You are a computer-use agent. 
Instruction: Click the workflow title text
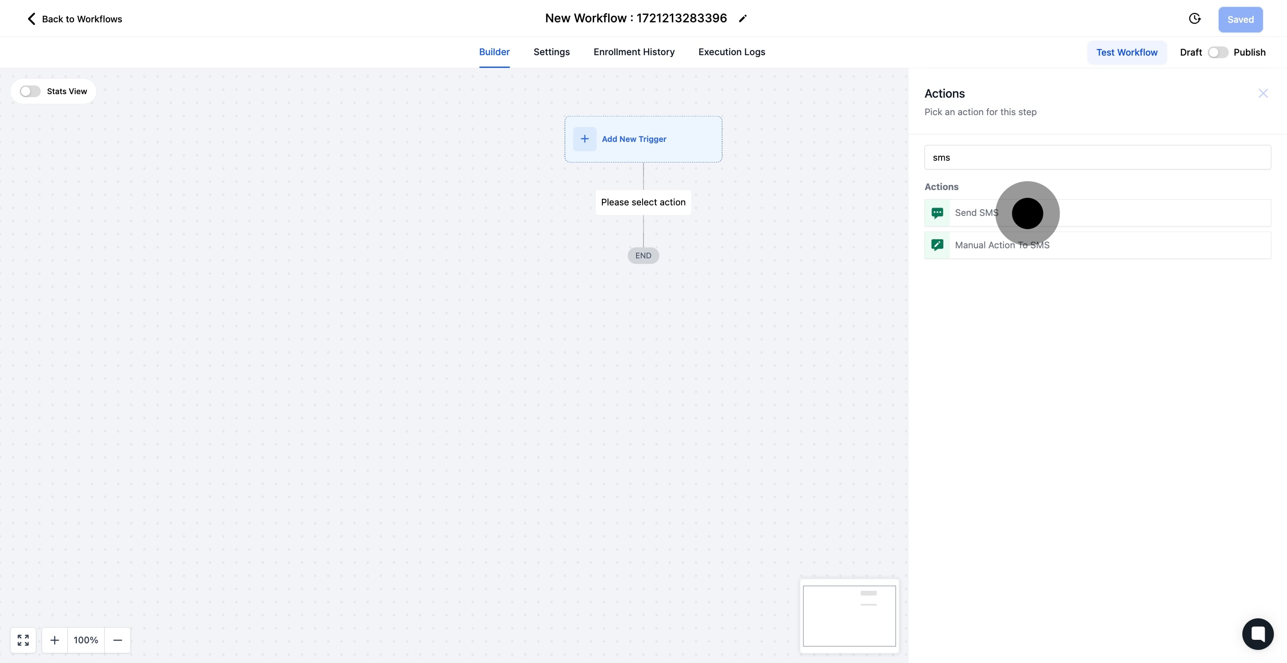tap(636, 18)
